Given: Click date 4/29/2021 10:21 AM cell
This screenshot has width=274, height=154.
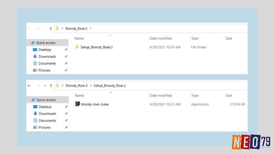Looking at the screenshot, I should (x=165, y=104).
